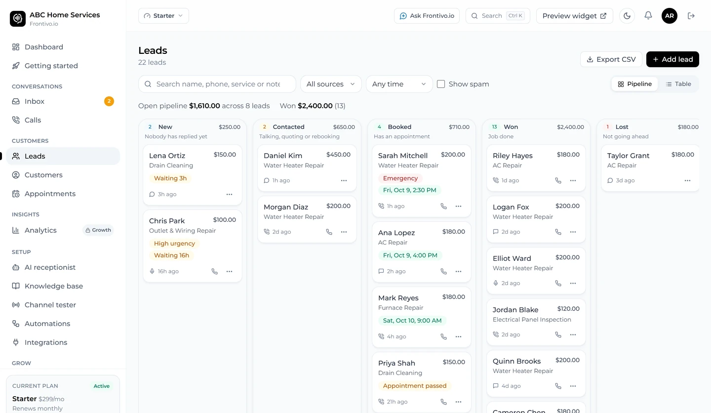Call Mark Reyes with the phone icon

[x=444, y=336]
